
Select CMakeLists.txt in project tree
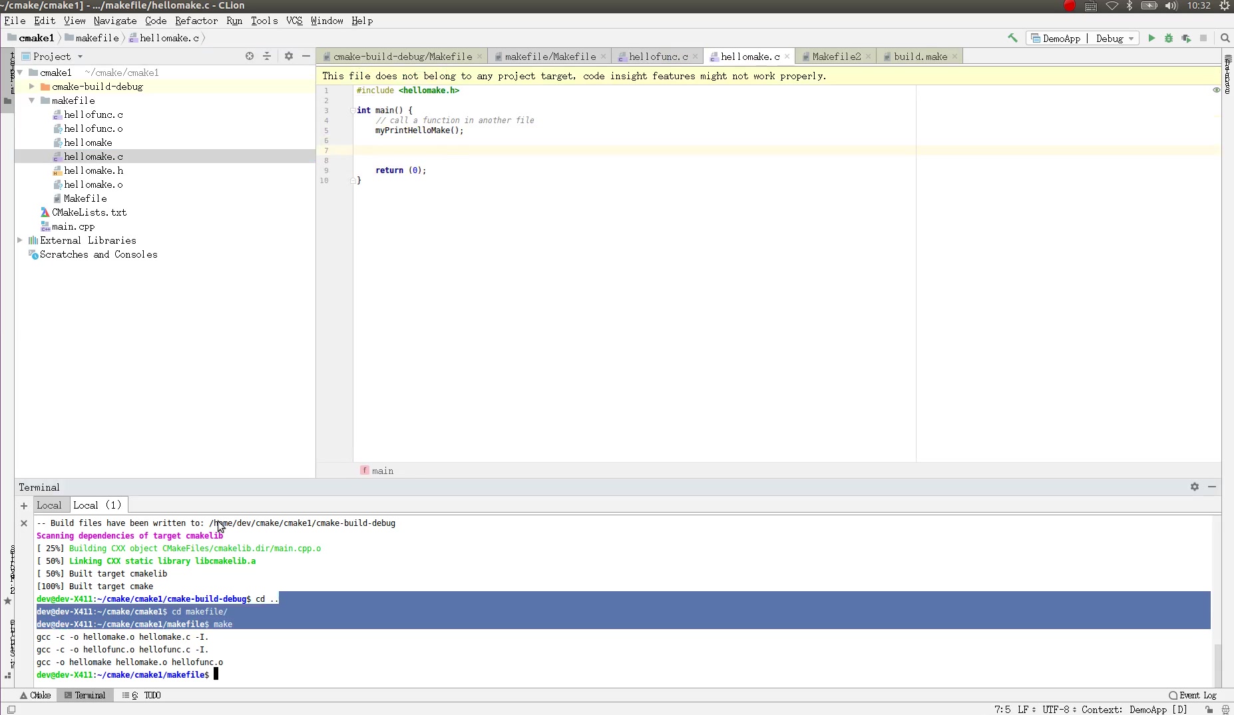(89, 212)
